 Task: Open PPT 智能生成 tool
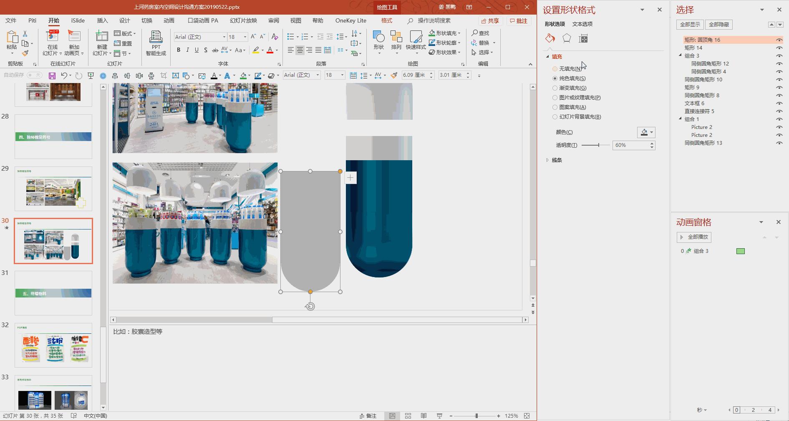coord(156,43)
